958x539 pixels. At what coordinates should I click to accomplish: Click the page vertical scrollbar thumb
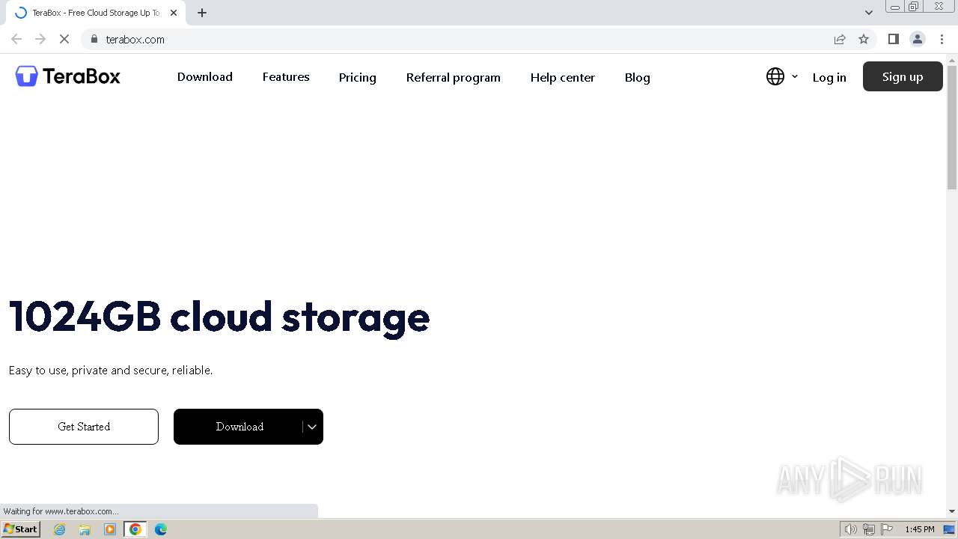(952, 127)
